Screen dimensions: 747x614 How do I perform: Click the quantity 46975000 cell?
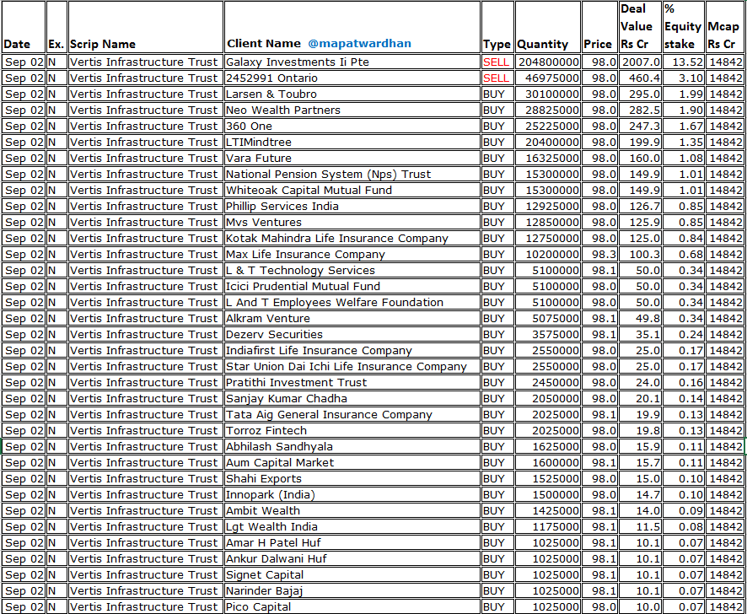point(548,78)
